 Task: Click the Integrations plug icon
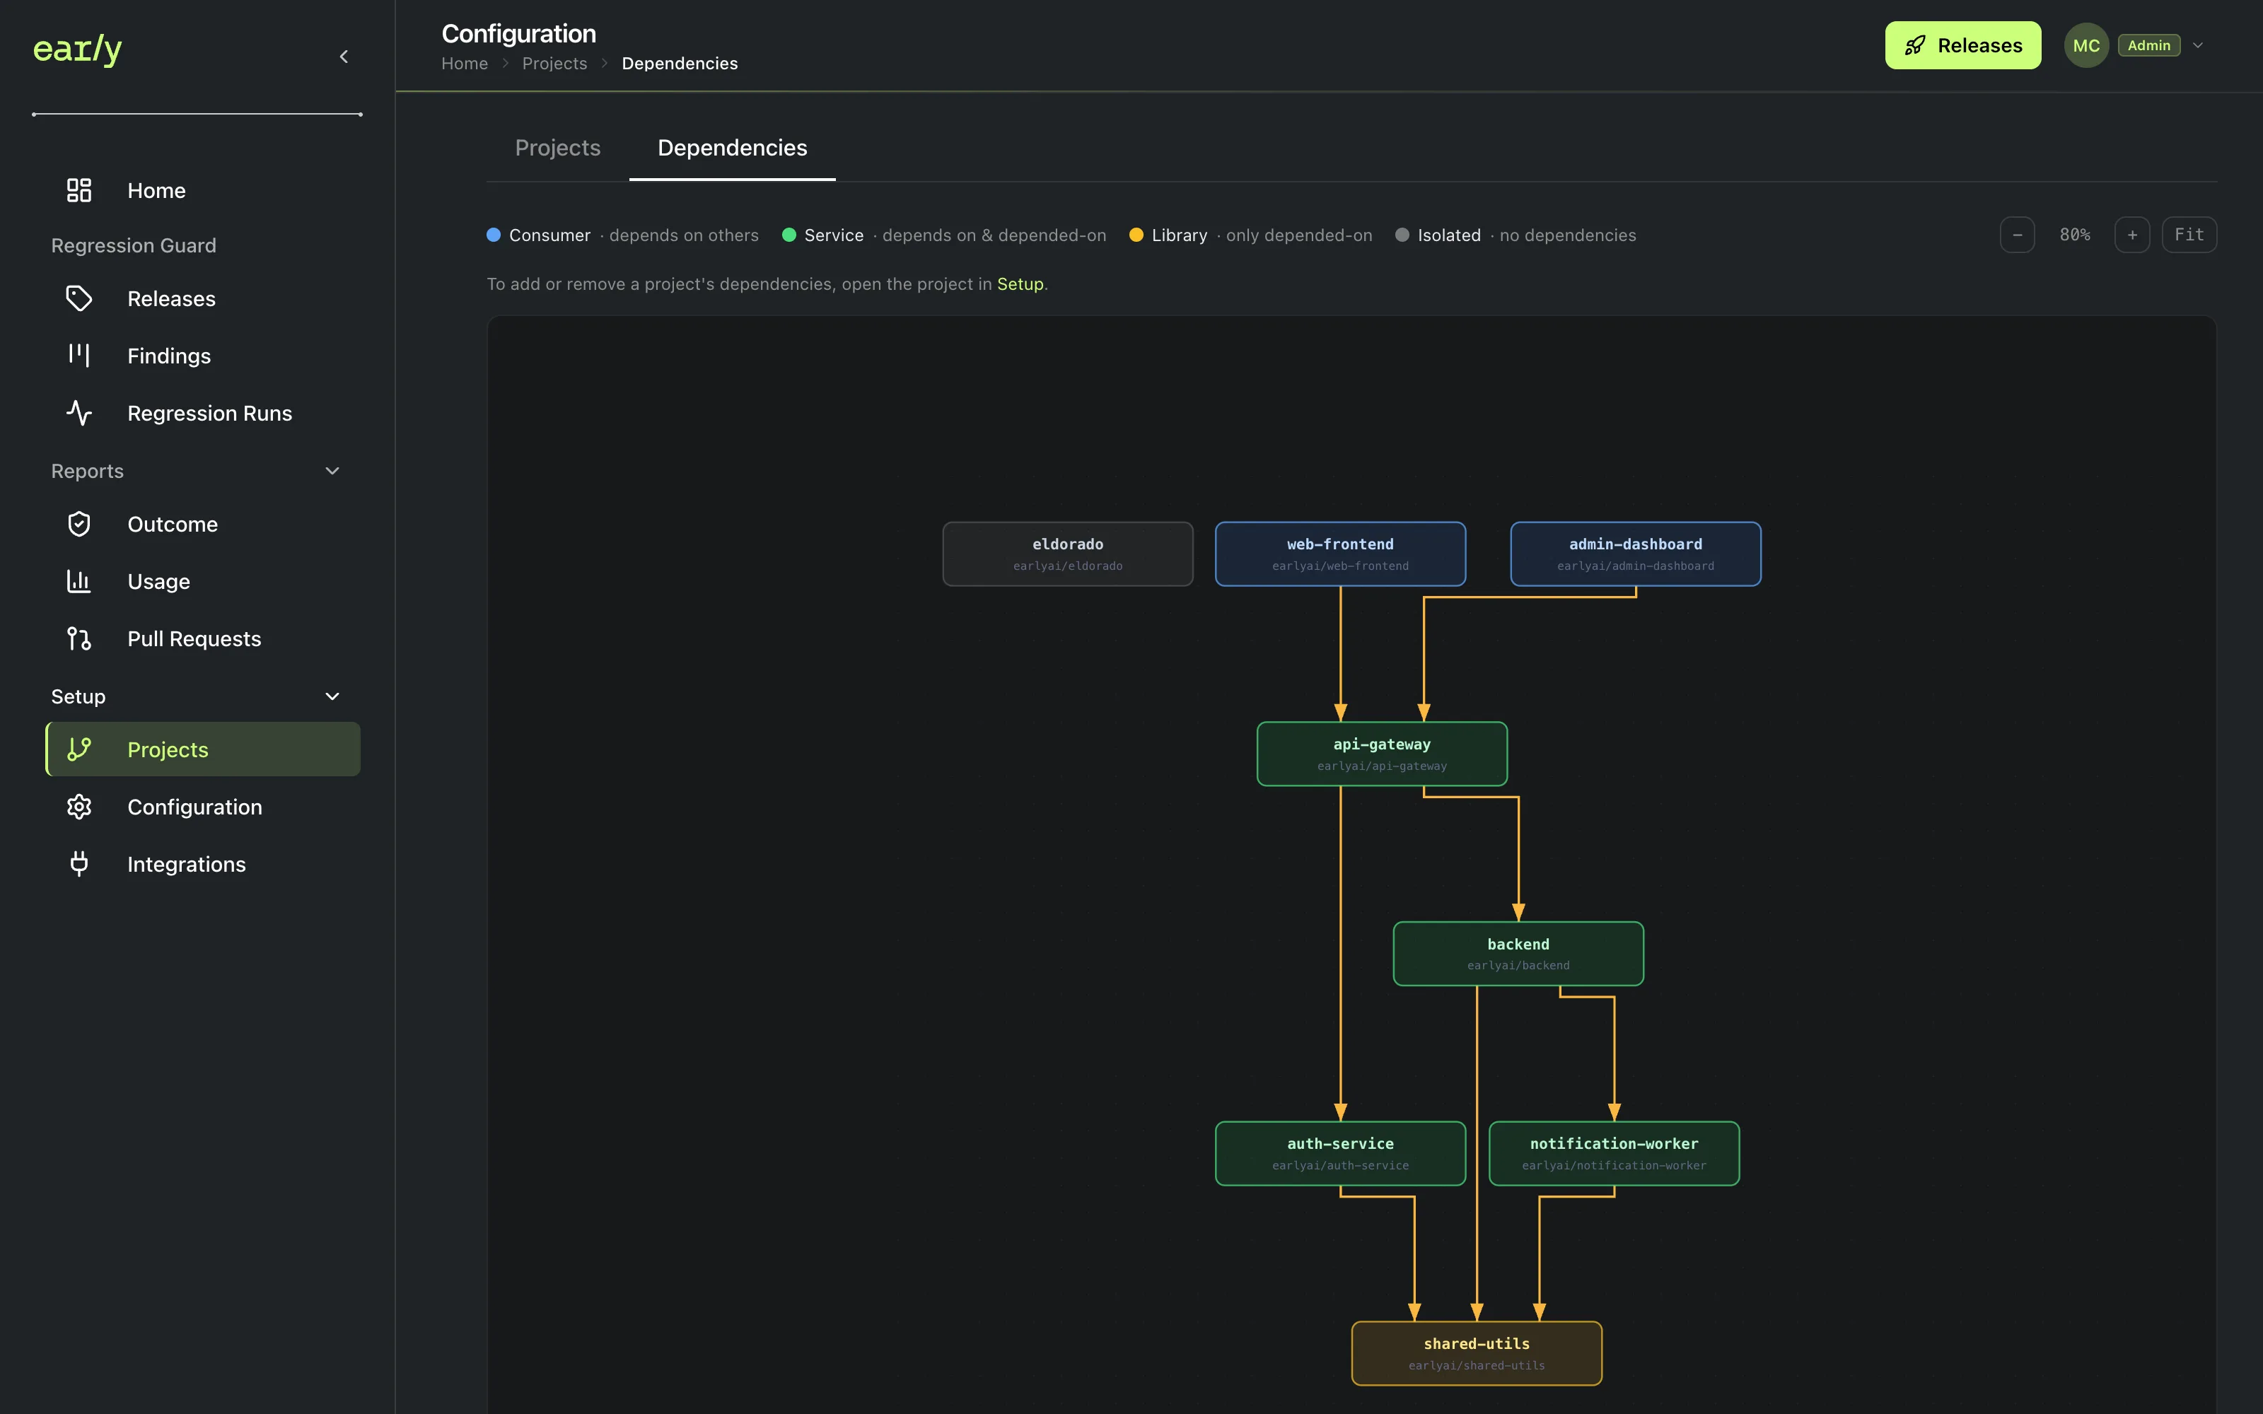[79, 864]
